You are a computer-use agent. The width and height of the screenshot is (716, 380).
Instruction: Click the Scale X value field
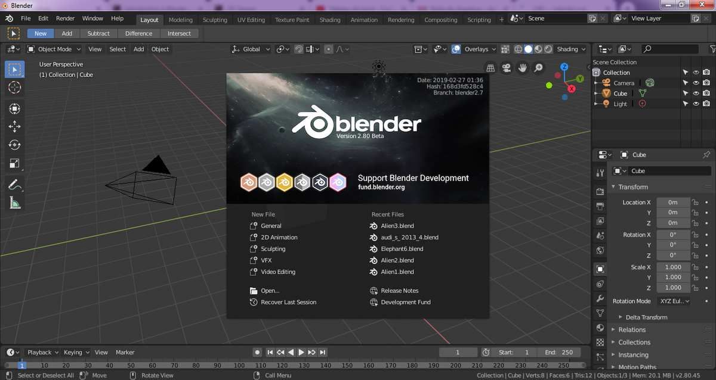(x=673, y=267)
